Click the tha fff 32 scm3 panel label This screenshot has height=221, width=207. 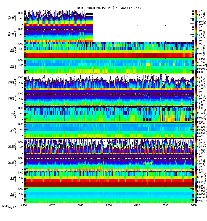(12, 34)
